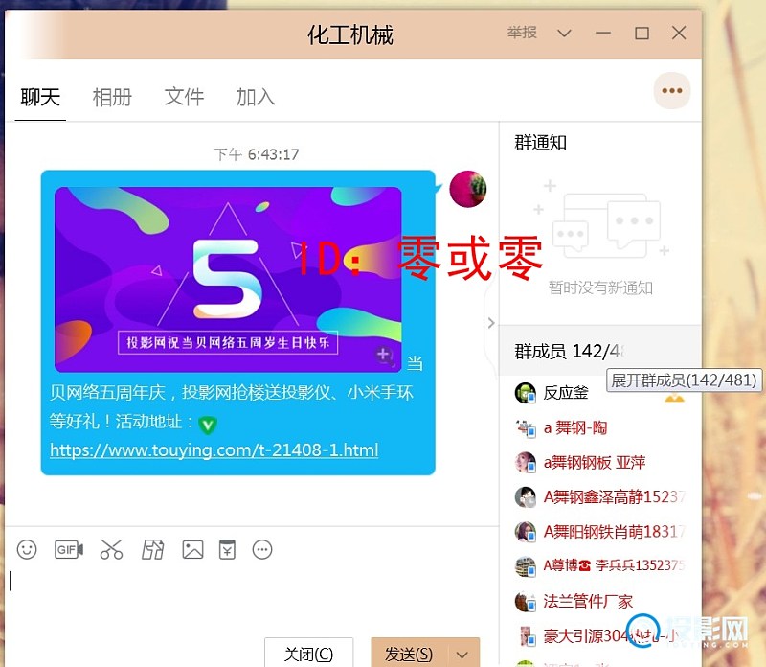Select member a 舞钢-陶
This screenshot has height=667, width=766.
(575, 427)
